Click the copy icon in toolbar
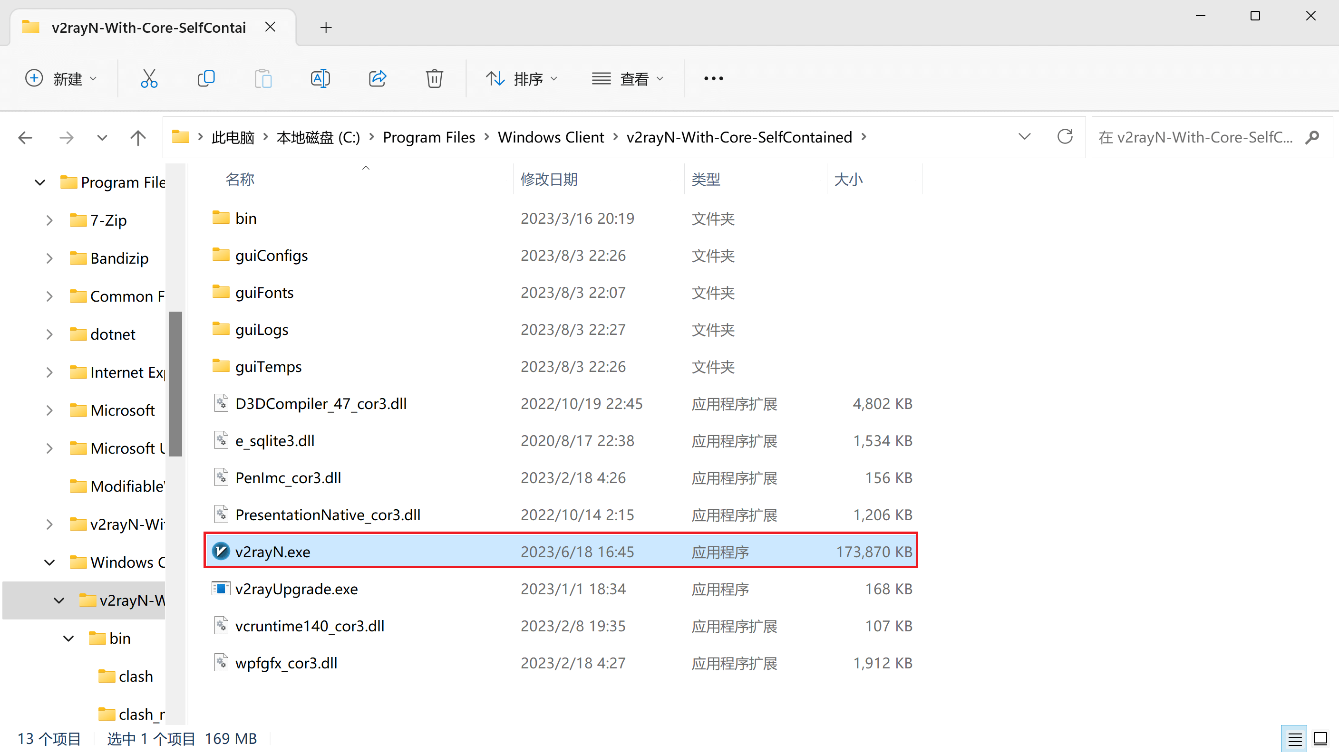 click(206, 78)
